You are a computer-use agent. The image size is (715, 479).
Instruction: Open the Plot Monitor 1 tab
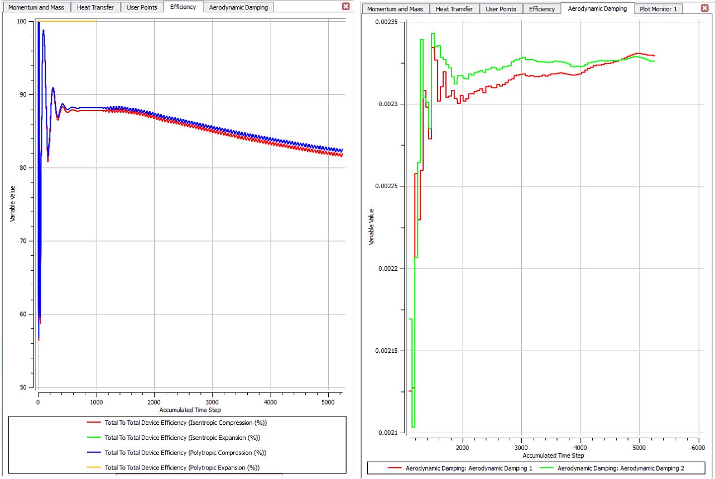pyautogui.click(x=658, y=8)
